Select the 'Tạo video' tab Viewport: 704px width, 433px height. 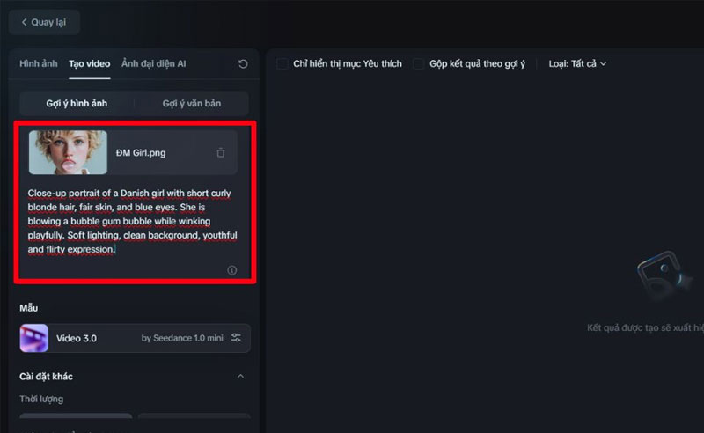pos(89,63)
